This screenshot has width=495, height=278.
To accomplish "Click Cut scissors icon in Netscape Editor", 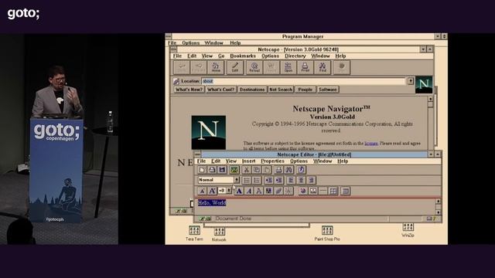I will [x=246, y=170].
